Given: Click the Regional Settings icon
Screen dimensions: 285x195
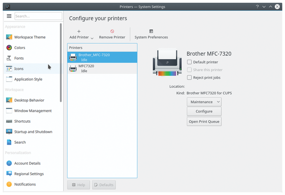Looking at the screenshot, I should pyautogui.click(x=9, y=174).
